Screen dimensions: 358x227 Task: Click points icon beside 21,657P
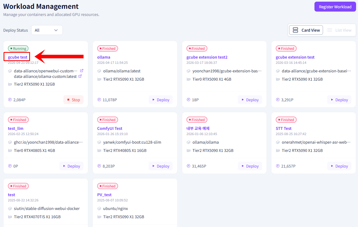pos(278,166)
